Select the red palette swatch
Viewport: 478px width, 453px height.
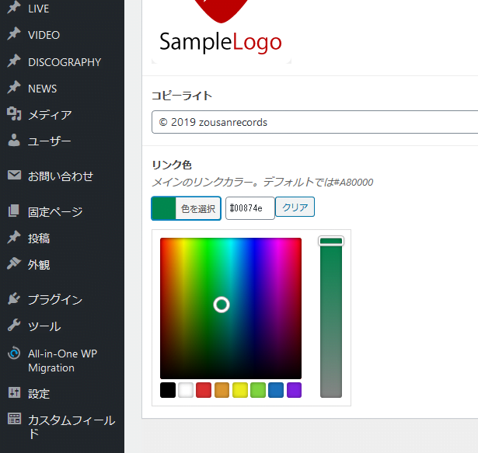pos(204,390)
